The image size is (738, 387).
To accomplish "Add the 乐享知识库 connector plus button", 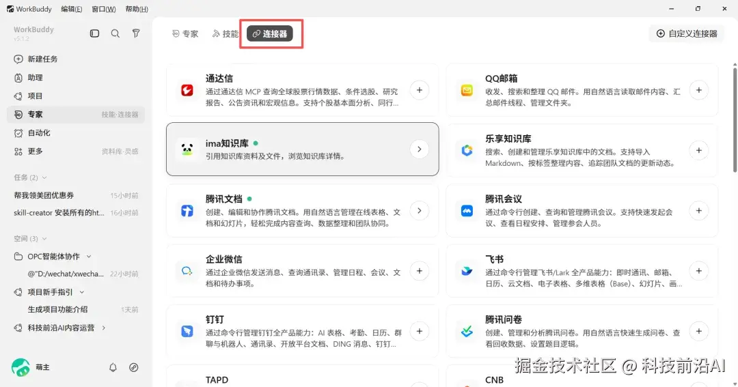I will 699,150.
